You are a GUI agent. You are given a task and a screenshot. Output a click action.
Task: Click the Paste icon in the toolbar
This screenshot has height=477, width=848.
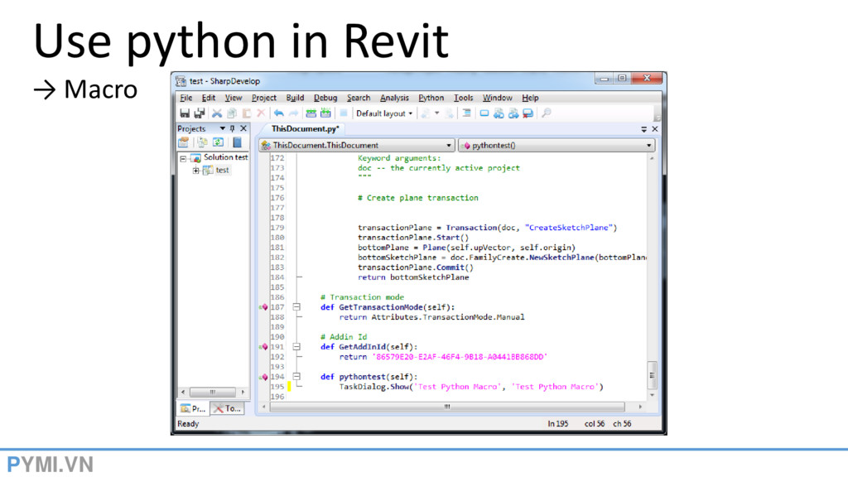(247, 113)
